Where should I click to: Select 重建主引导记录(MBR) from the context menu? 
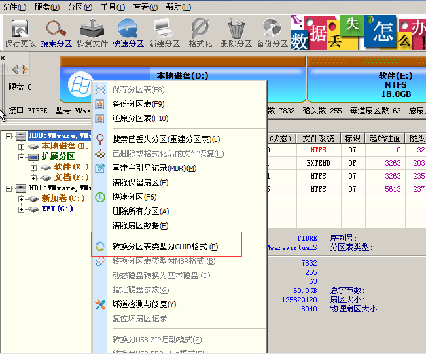[x=154, y=168]
